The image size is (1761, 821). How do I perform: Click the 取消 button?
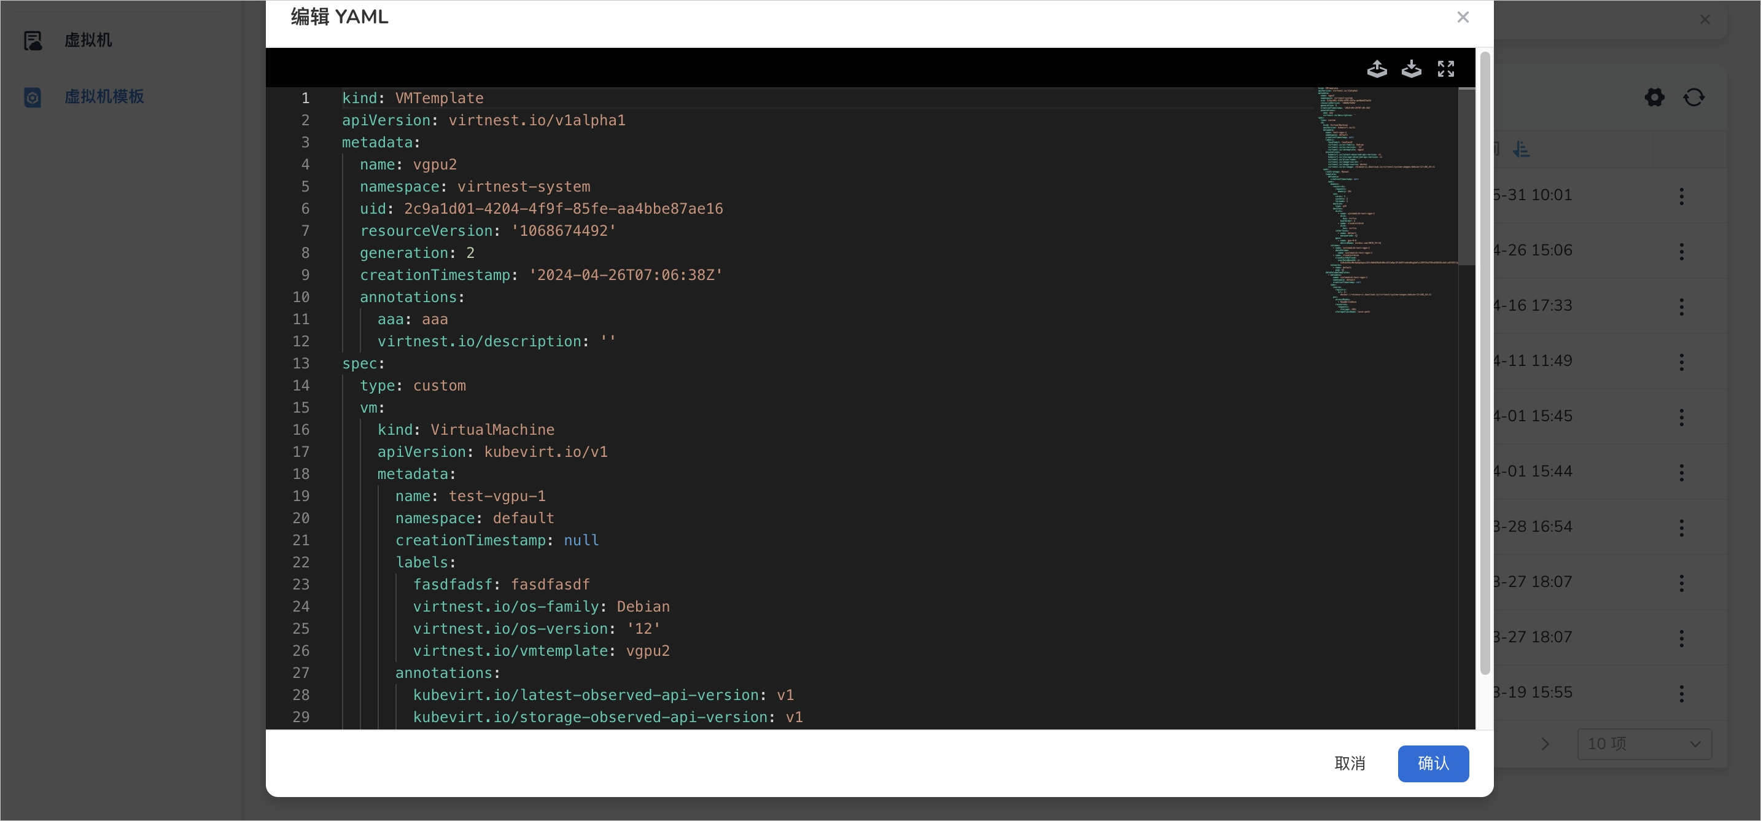coord(1350,763)
